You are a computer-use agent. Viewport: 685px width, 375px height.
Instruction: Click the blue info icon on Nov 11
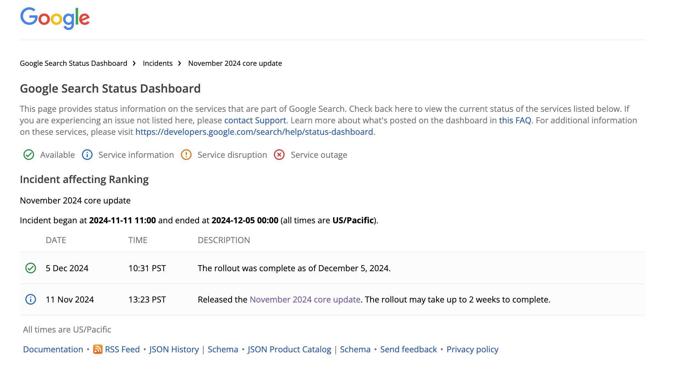click(30, 299)
